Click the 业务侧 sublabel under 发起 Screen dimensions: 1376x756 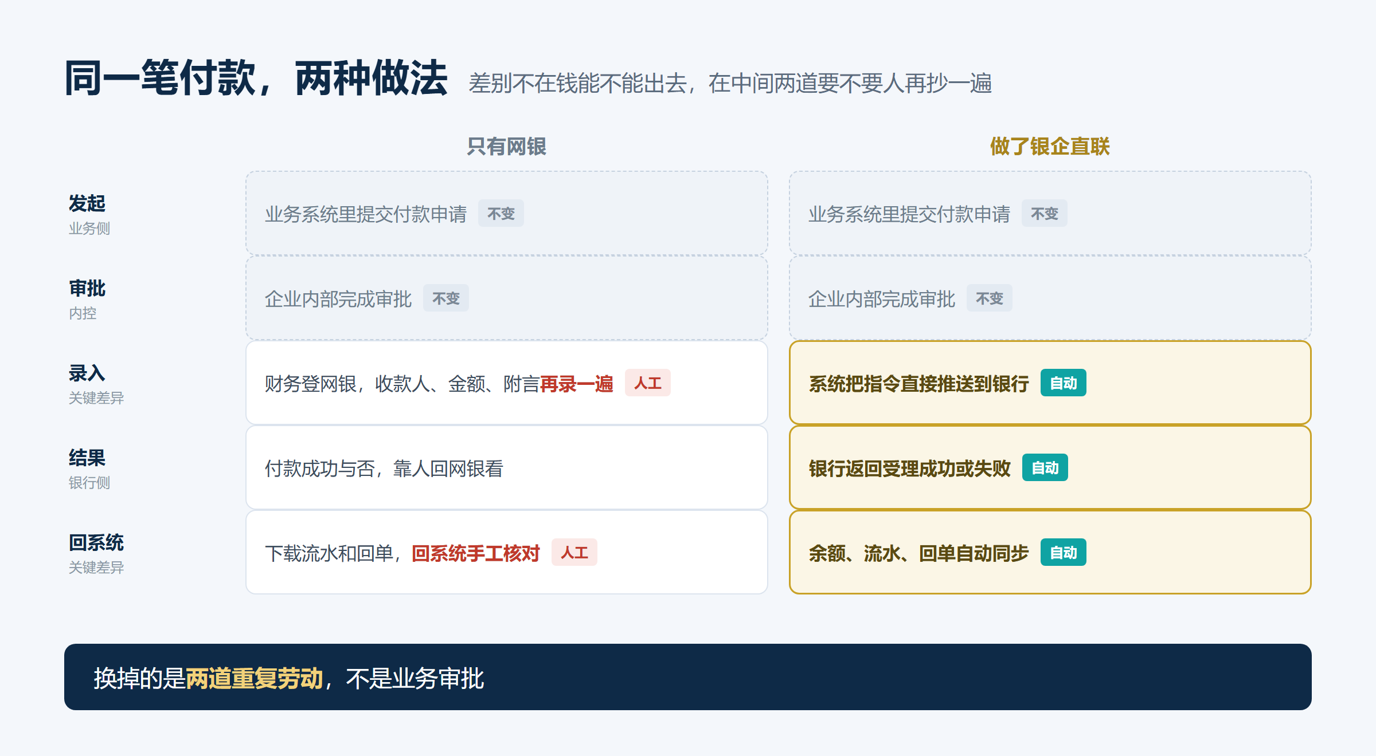(89, 228)
